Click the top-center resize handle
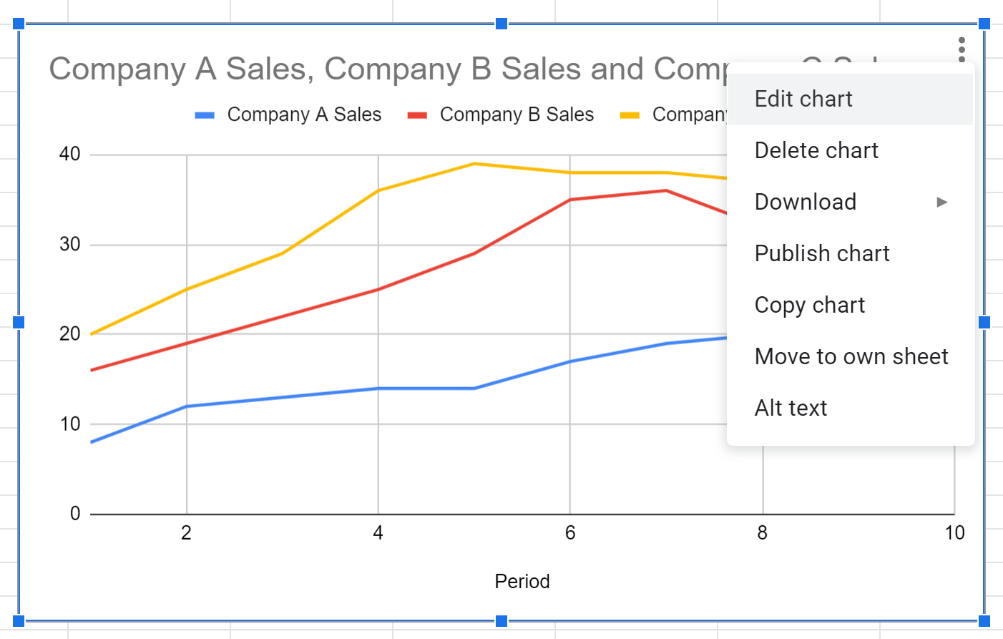The image size is (1003, 639). click(501, 24)
